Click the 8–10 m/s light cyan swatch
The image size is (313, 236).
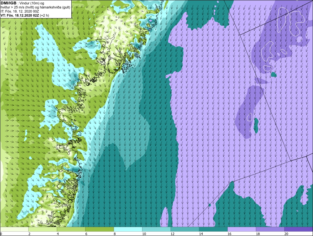pos(128,229)
